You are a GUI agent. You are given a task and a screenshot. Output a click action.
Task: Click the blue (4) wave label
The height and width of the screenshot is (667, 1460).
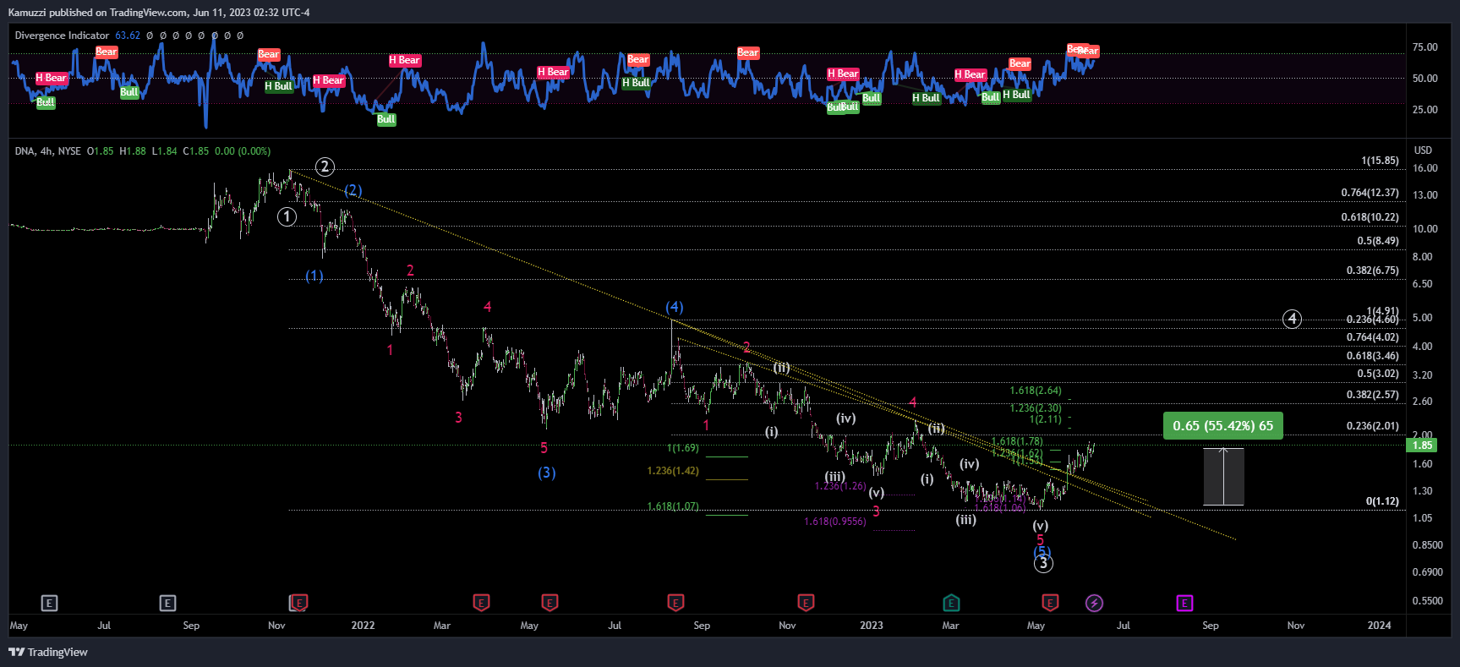(674, 307)
